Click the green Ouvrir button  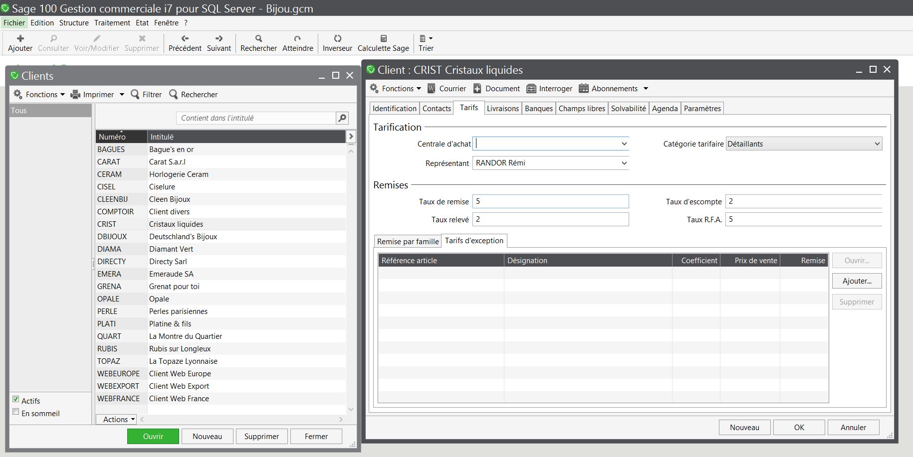point(153,436)
